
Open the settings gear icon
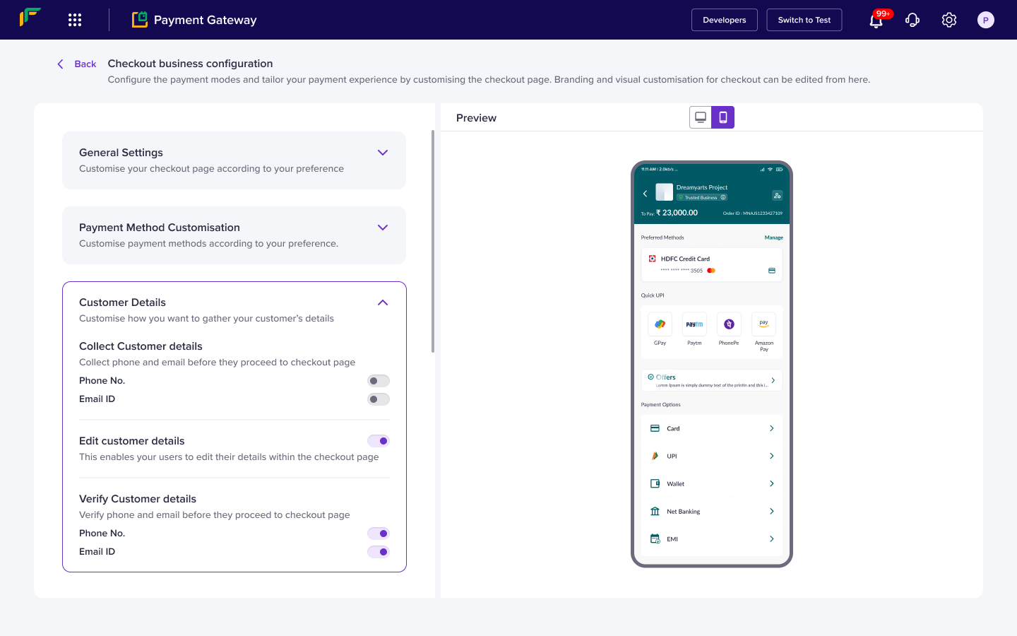click(949, 20)
